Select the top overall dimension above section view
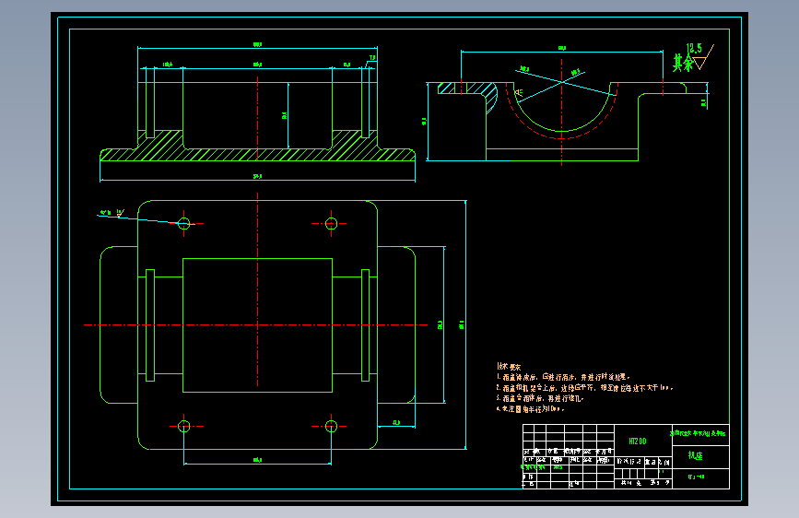 257,45
